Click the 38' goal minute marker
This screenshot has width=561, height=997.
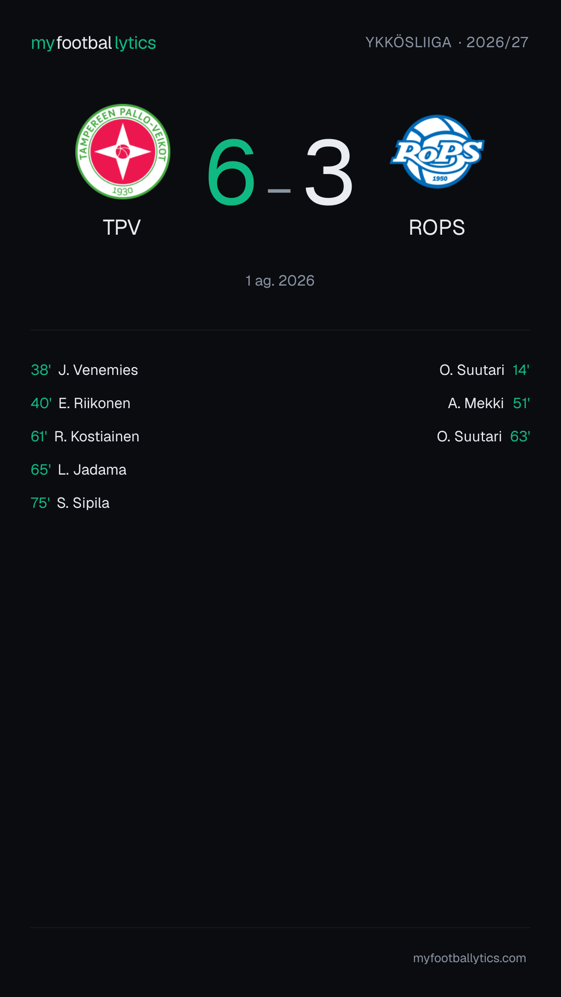pyautogui.click(x=41, y=370)
